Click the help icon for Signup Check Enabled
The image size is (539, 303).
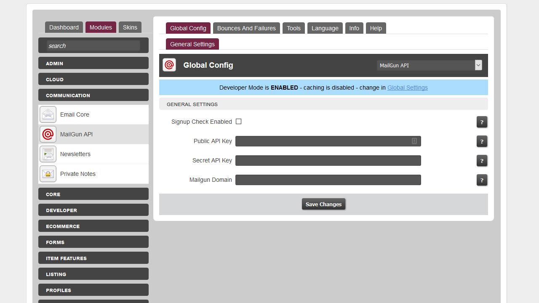pyautogui.click(x=482, y=122)
